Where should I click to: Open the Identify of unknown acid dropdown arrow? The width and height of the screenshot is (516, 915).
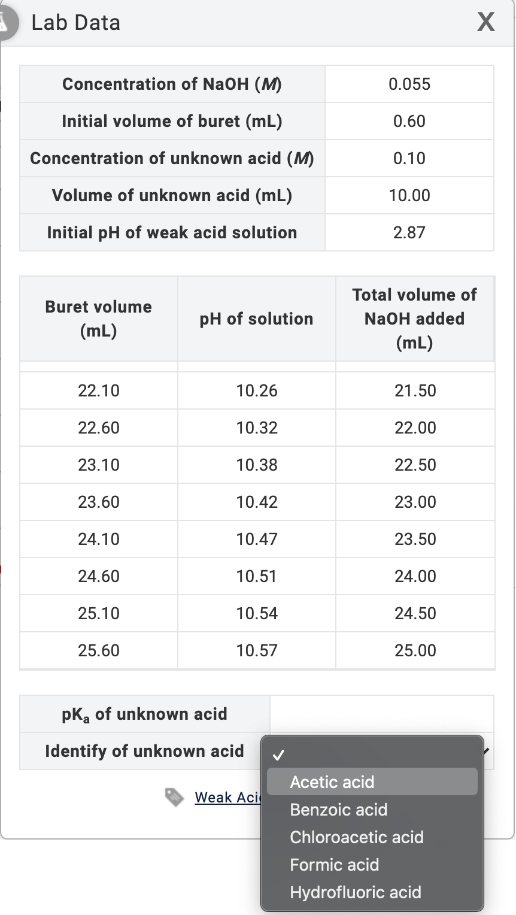pyautogui.click(x=486, y=750)
